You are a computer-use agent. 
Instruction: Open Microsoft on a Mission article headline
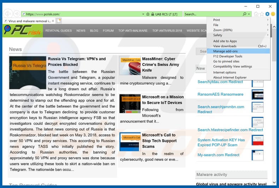pos(163,100)
